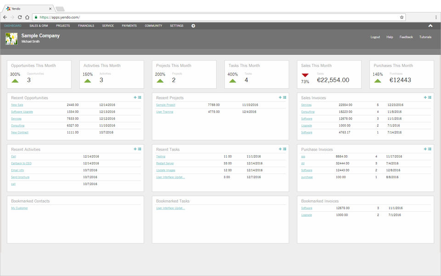Open the Community menu
The width and height of the screenshot is (441, 276).
coord(153,26)
